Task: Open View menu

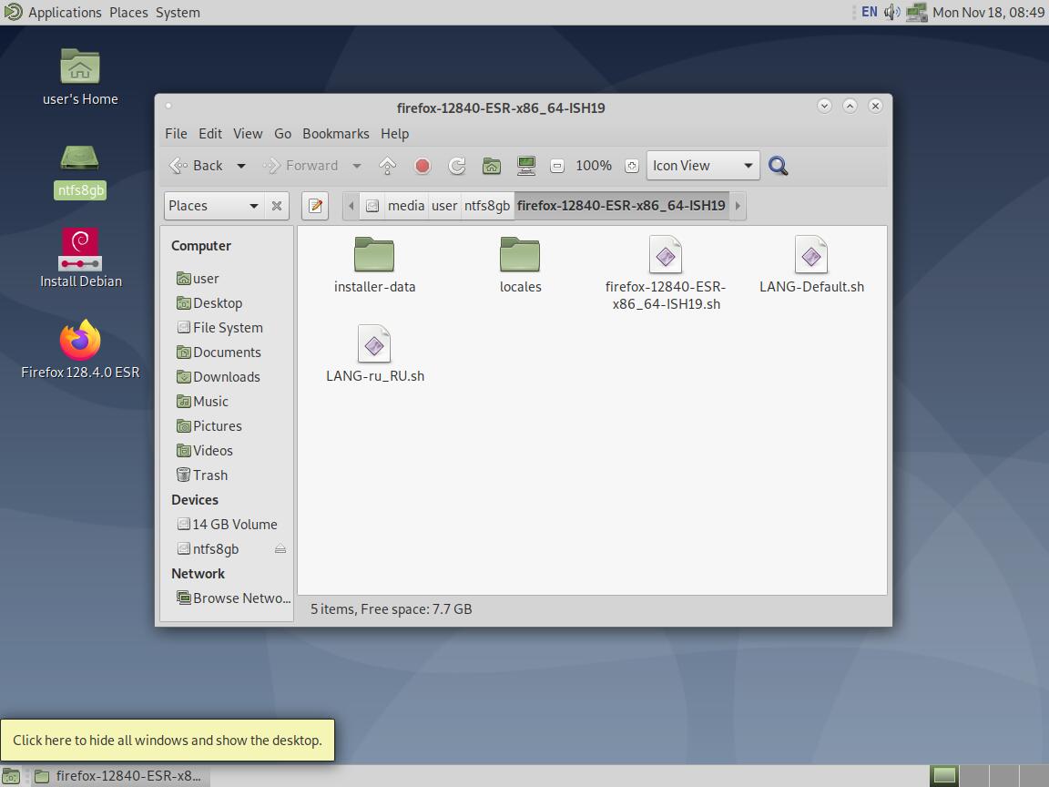Action: (x=248, y=134)
